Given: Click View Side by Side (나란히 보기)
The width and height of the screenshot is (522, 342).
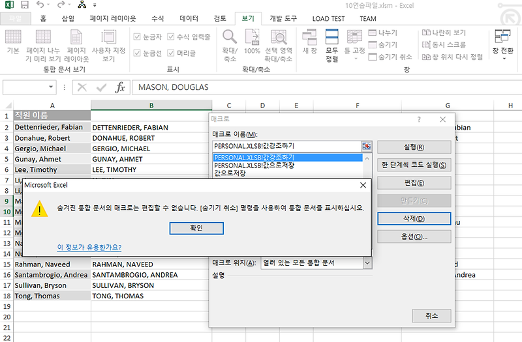Looking at the screenshot, I should (x=444, y=33).
